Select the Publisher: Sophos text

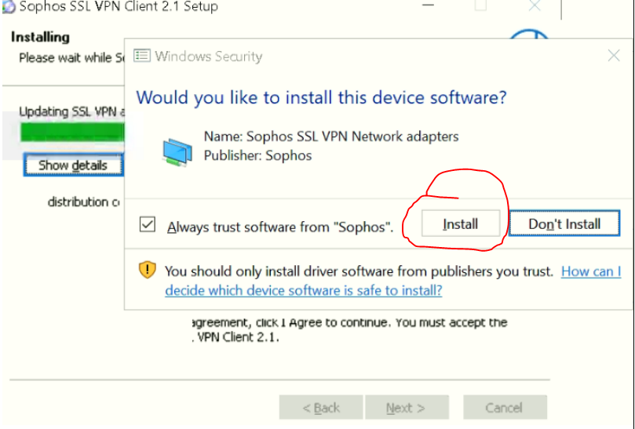point(257,155)
